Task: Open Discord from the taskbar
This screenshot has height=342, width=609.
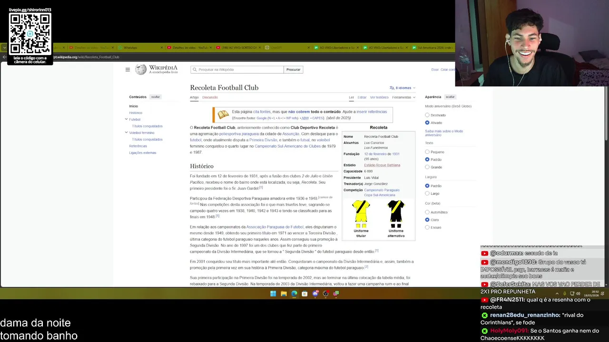Action: coord(315,294)
